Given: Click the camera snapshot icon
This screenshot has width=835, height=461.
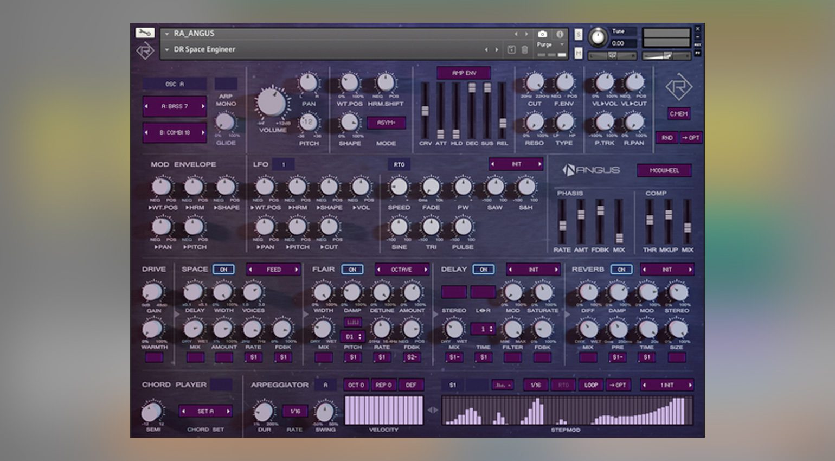Looking at the screenshot, I should tap(542, 34).
